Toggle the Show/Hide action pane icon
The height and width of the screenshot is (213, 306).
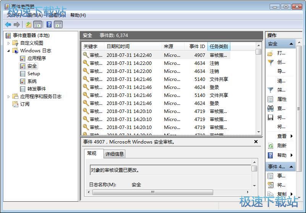pos(58,24)
